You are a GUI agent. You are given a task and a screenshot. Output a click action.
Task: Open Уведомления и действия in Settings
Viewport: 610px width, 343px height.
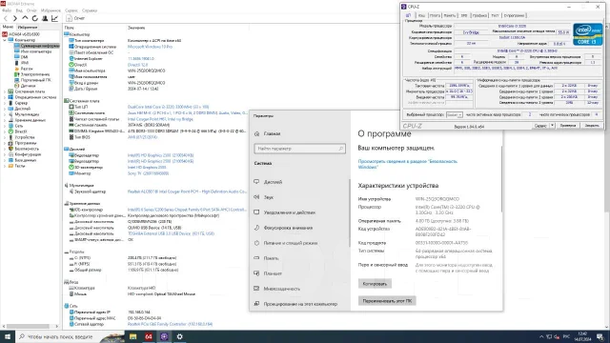click(x=290, y=212)
